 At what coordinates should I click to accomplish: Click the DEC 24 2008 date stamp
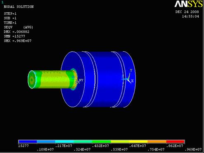click(187, 12)
